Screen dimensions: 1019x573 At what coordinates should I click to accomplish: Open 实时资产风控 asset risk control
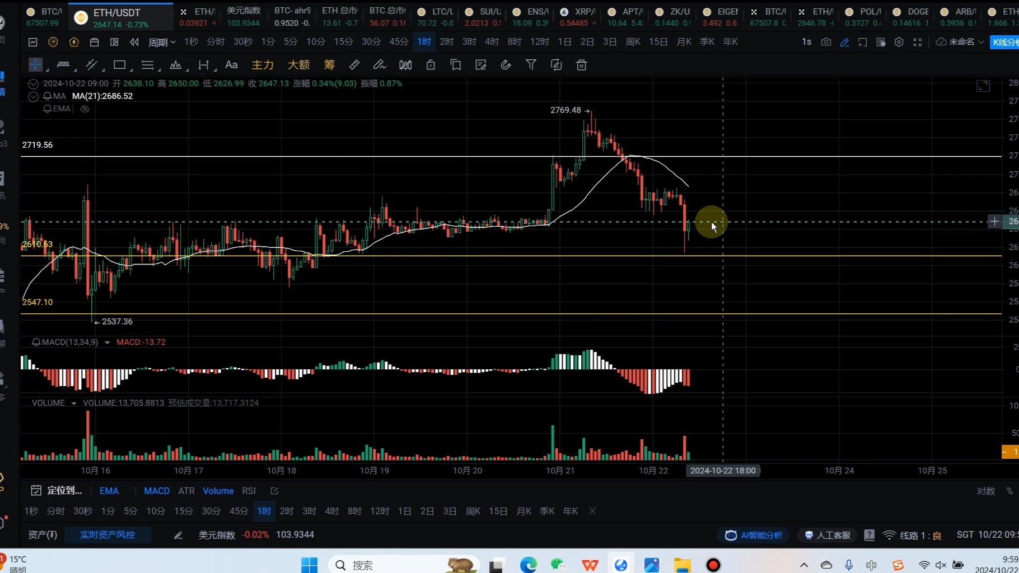(107, 535)
